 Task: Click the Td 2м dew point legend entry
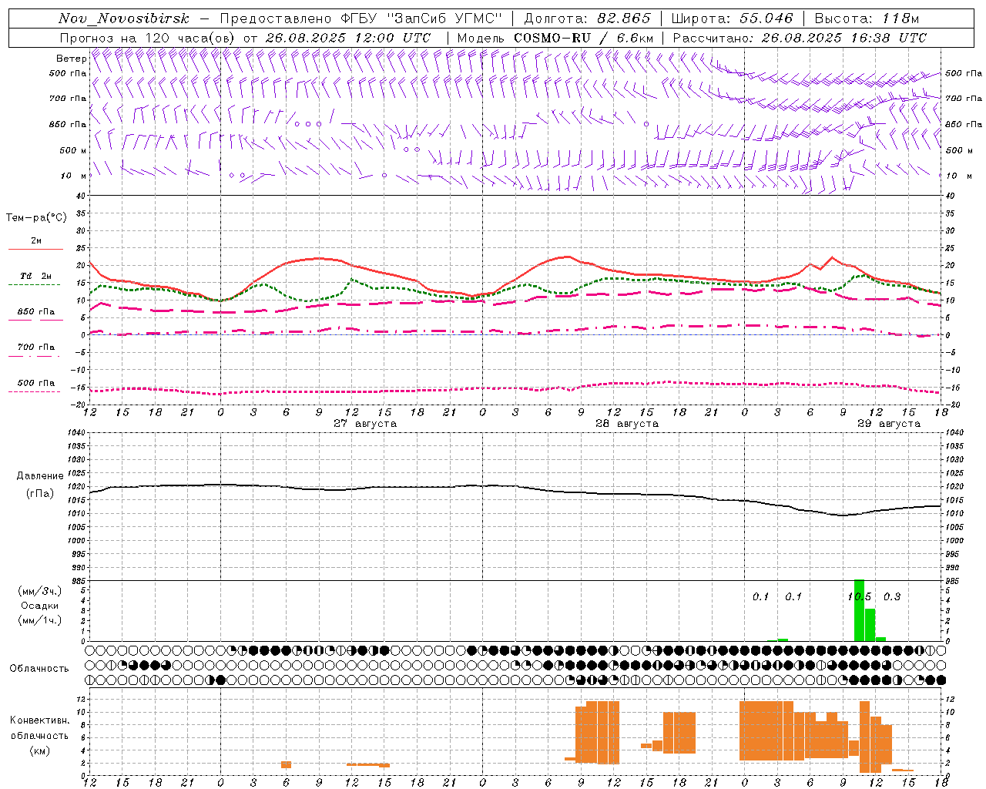(36, 276)
